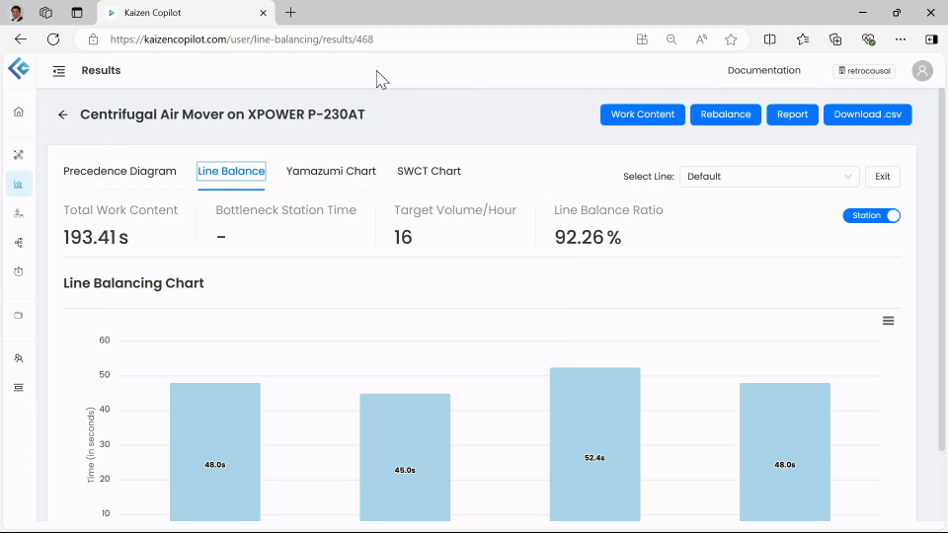Click the folder icon in left sidebar
Screen dimensions: 948x533
(x=18, y=316)
